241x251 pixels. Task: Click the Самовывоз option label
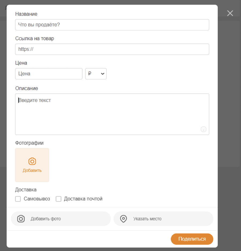37,199
